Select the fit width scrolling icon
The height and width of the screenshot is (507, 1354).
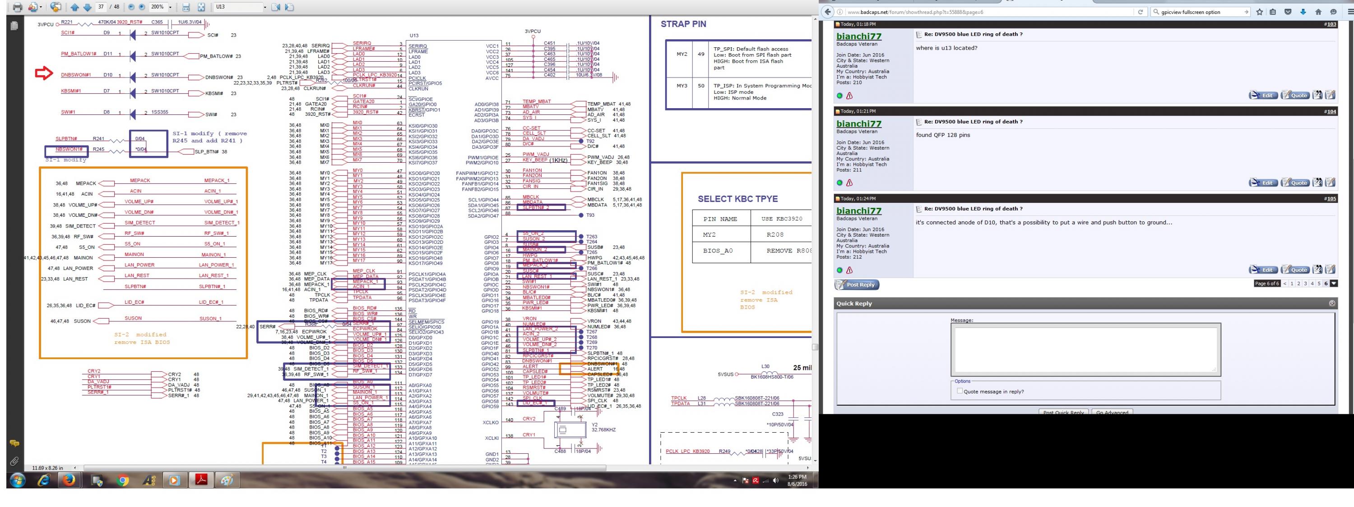click(185, 7)
